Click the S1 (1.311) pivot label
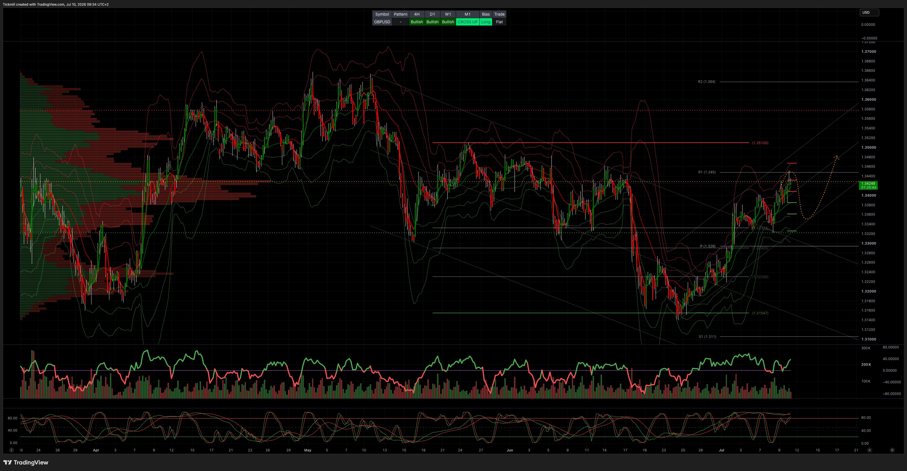 tap(707, 337)
